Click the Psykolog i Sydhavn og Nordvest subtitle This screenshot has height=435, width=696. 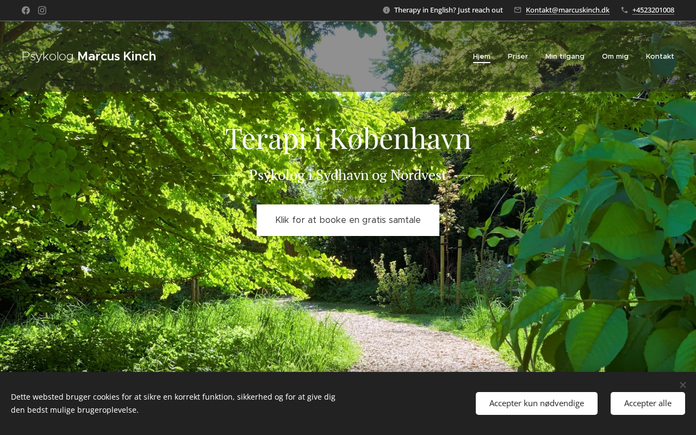click(348, 175)
